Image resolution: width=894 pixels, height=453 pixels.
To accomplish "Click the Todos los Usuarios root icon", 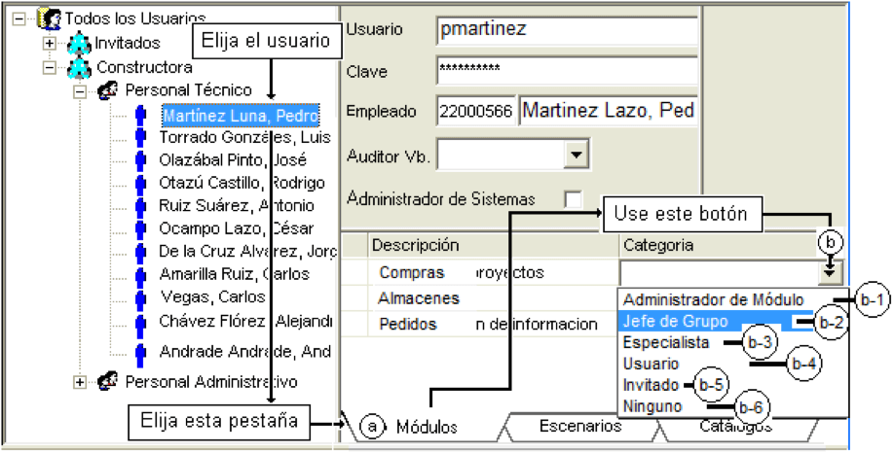I will click(x=50, y=18).
